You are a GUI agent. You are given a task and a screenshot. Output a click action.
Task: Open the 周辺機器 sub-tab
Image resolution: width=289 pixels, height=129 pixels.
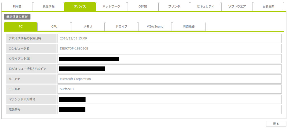click(x=189, y=27)
